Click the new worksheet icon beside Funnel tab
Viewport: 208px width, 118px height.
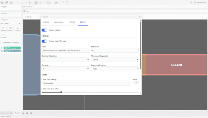tap(23, 113)
